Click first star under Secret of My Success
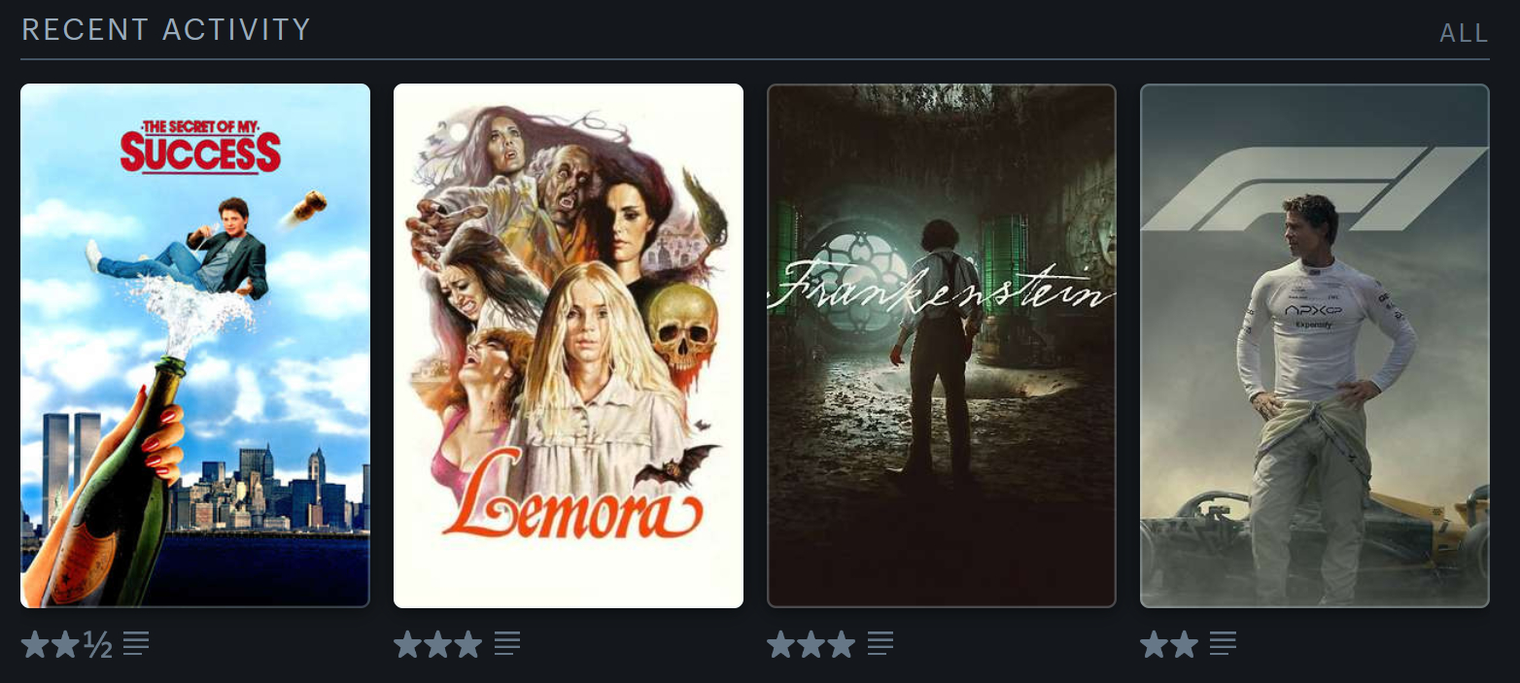 pyautogui.click(x=35, y=644)
